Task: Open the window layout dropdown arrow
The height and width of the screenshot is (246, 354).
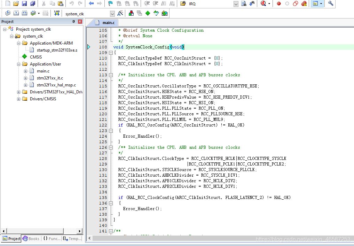Action: tap(321, 3)
